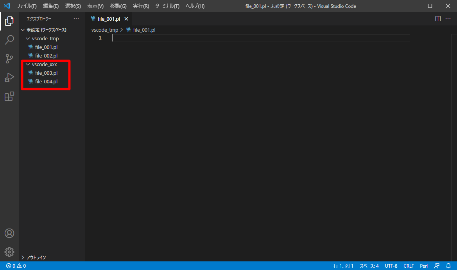457x270 pixels.
Task: Collapse the vscode_xxx folder
Action: (x=52, y=64)
